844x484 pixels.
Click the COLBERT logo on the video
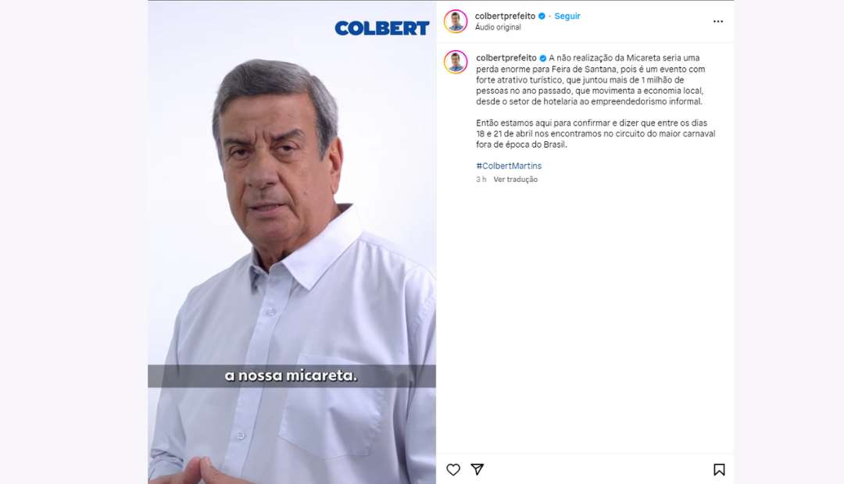click(381, 28)
